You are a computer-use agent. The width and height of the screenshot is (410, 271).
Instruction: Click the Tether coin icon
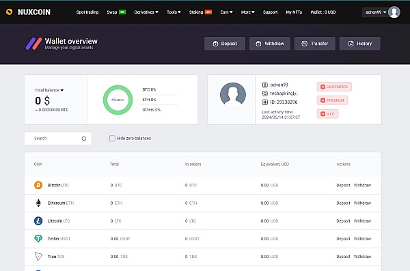click(x=38, y=239)
